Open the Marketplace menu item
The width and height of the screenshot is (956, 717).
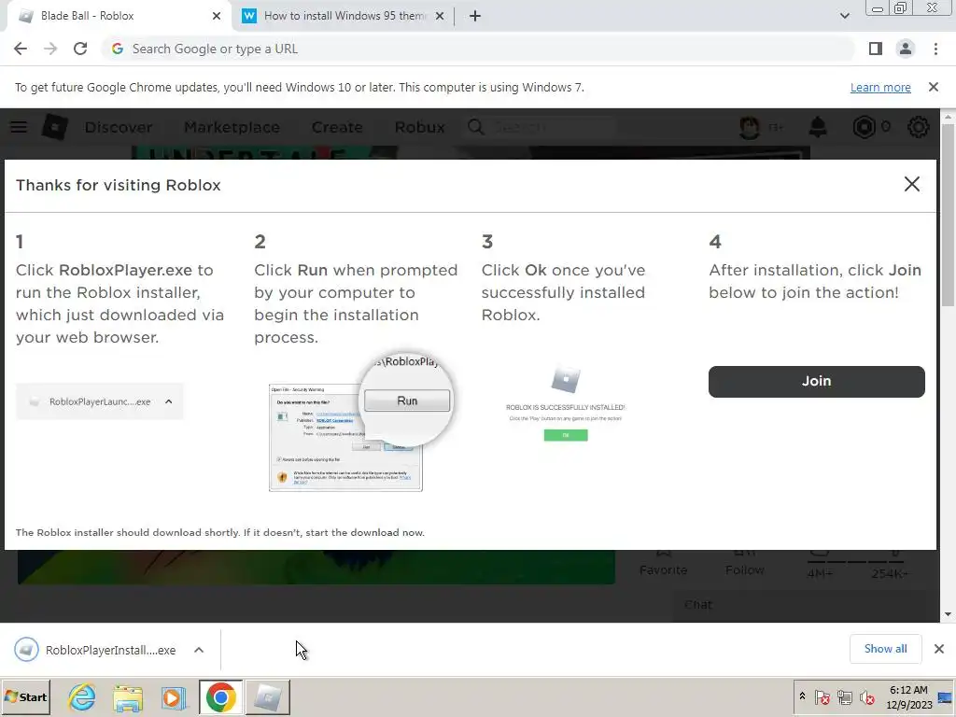232,127
